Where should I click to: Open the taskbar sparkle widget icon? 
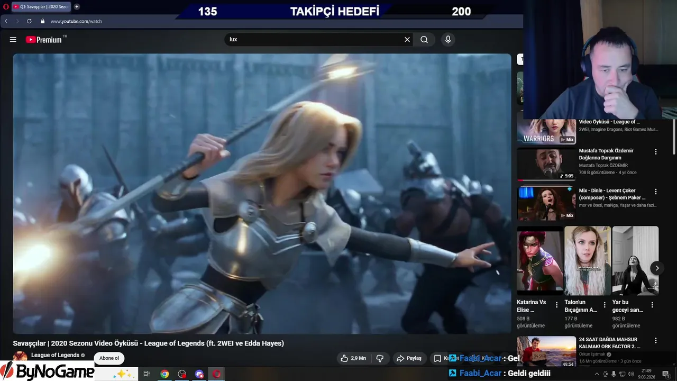123,374
